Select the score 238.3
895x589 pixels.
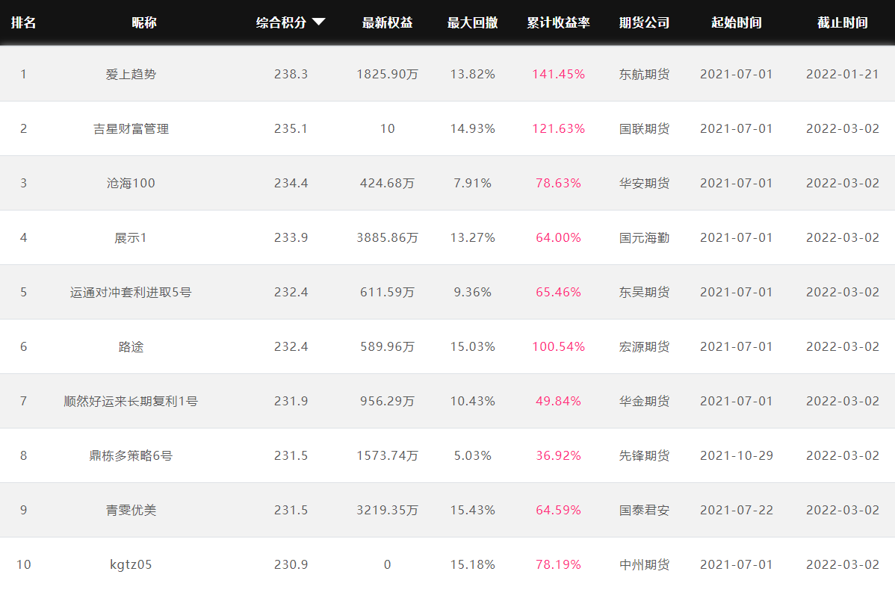291,74
